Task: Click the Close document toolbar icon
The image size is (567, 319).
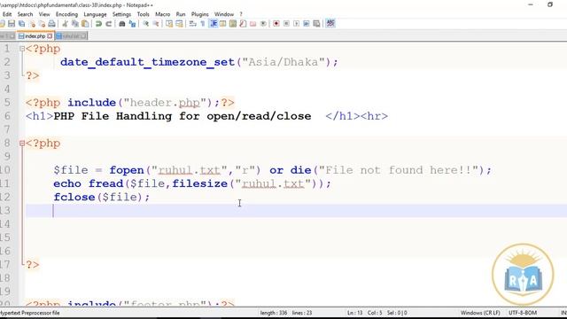Action: click(x=32, y=24)
